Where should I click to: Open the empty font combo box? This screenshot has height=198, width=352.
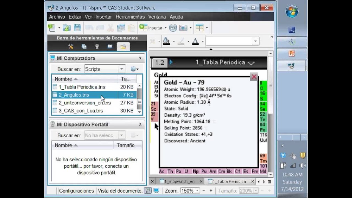[232, 41]
